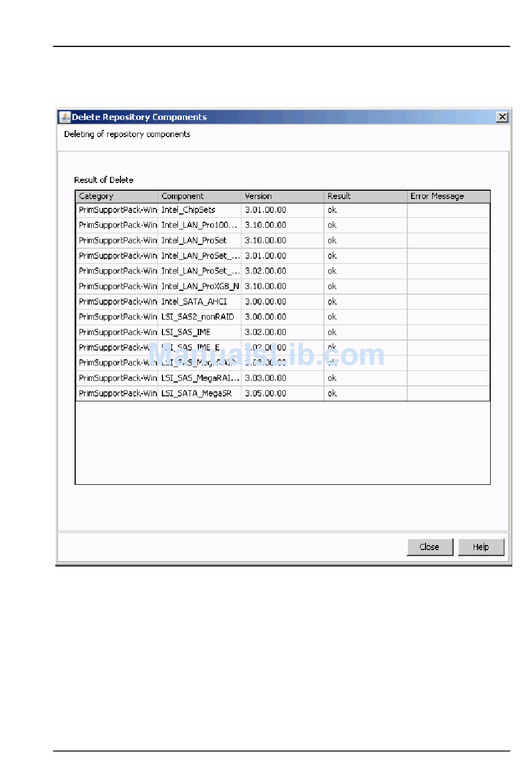525x769 pixels.
Task: Click the Result column header
Action: (x=365, y=196)
